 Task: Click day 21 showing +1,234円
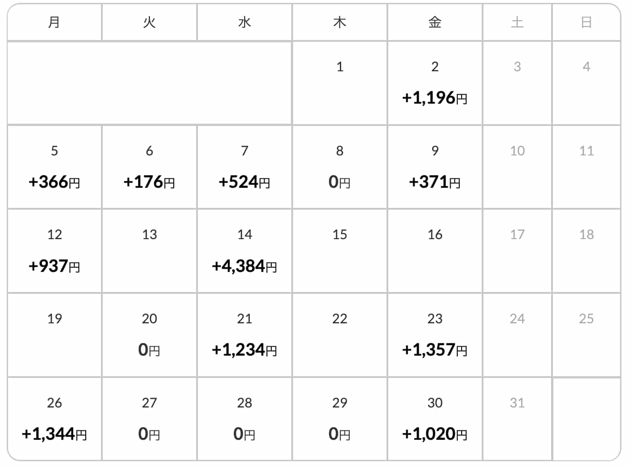click(x=245, y=335)
